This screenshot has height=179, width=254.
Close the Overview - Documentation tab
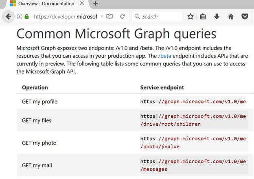pyautogui.click(x=82, y=3)
